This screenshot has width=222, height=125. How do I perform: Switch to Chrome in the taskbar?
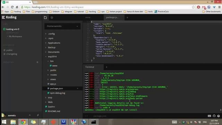[x=23, y=122]
